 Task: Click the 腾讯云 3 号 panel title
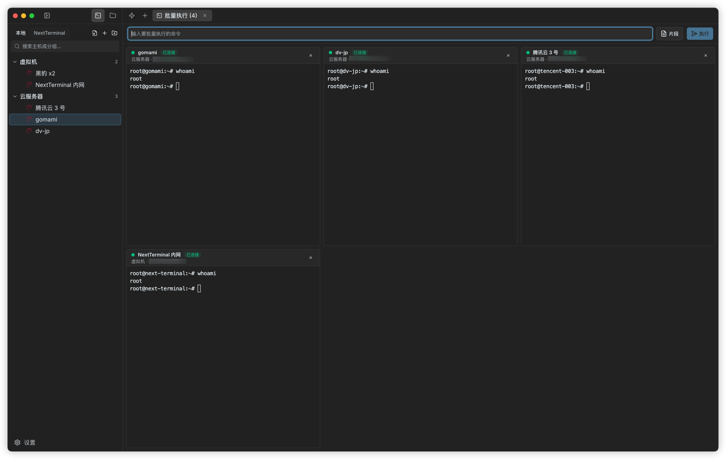pos(545,53)
